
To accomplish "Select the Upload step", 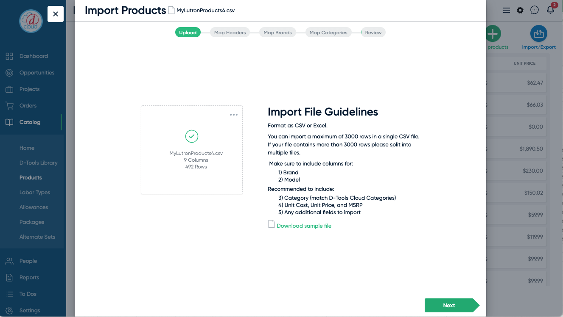I will [188, 33].
